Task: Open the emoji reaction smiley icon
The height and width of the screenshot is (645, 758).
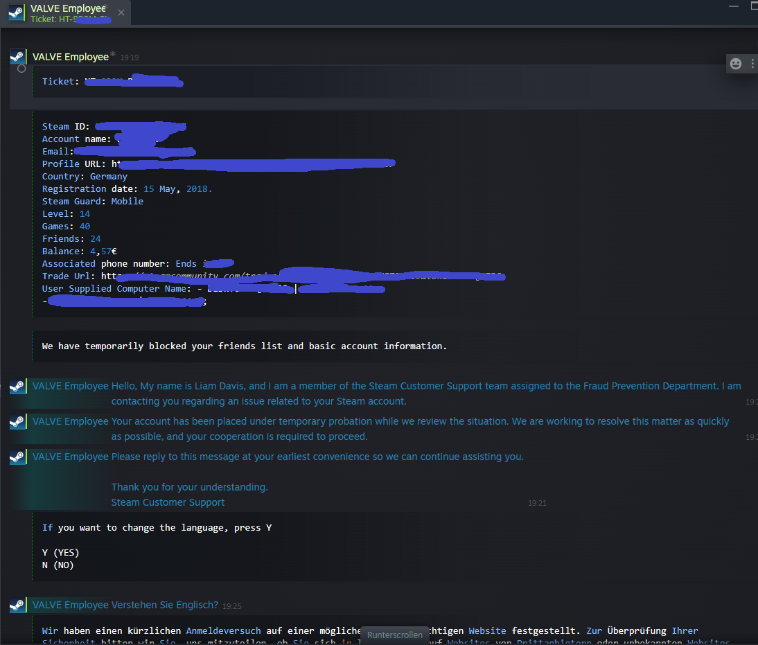Action: tap(735, 64)
